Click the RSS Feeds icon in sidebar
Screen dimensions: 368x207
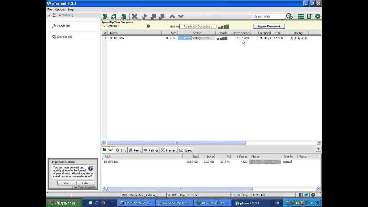tap(54, 26)
